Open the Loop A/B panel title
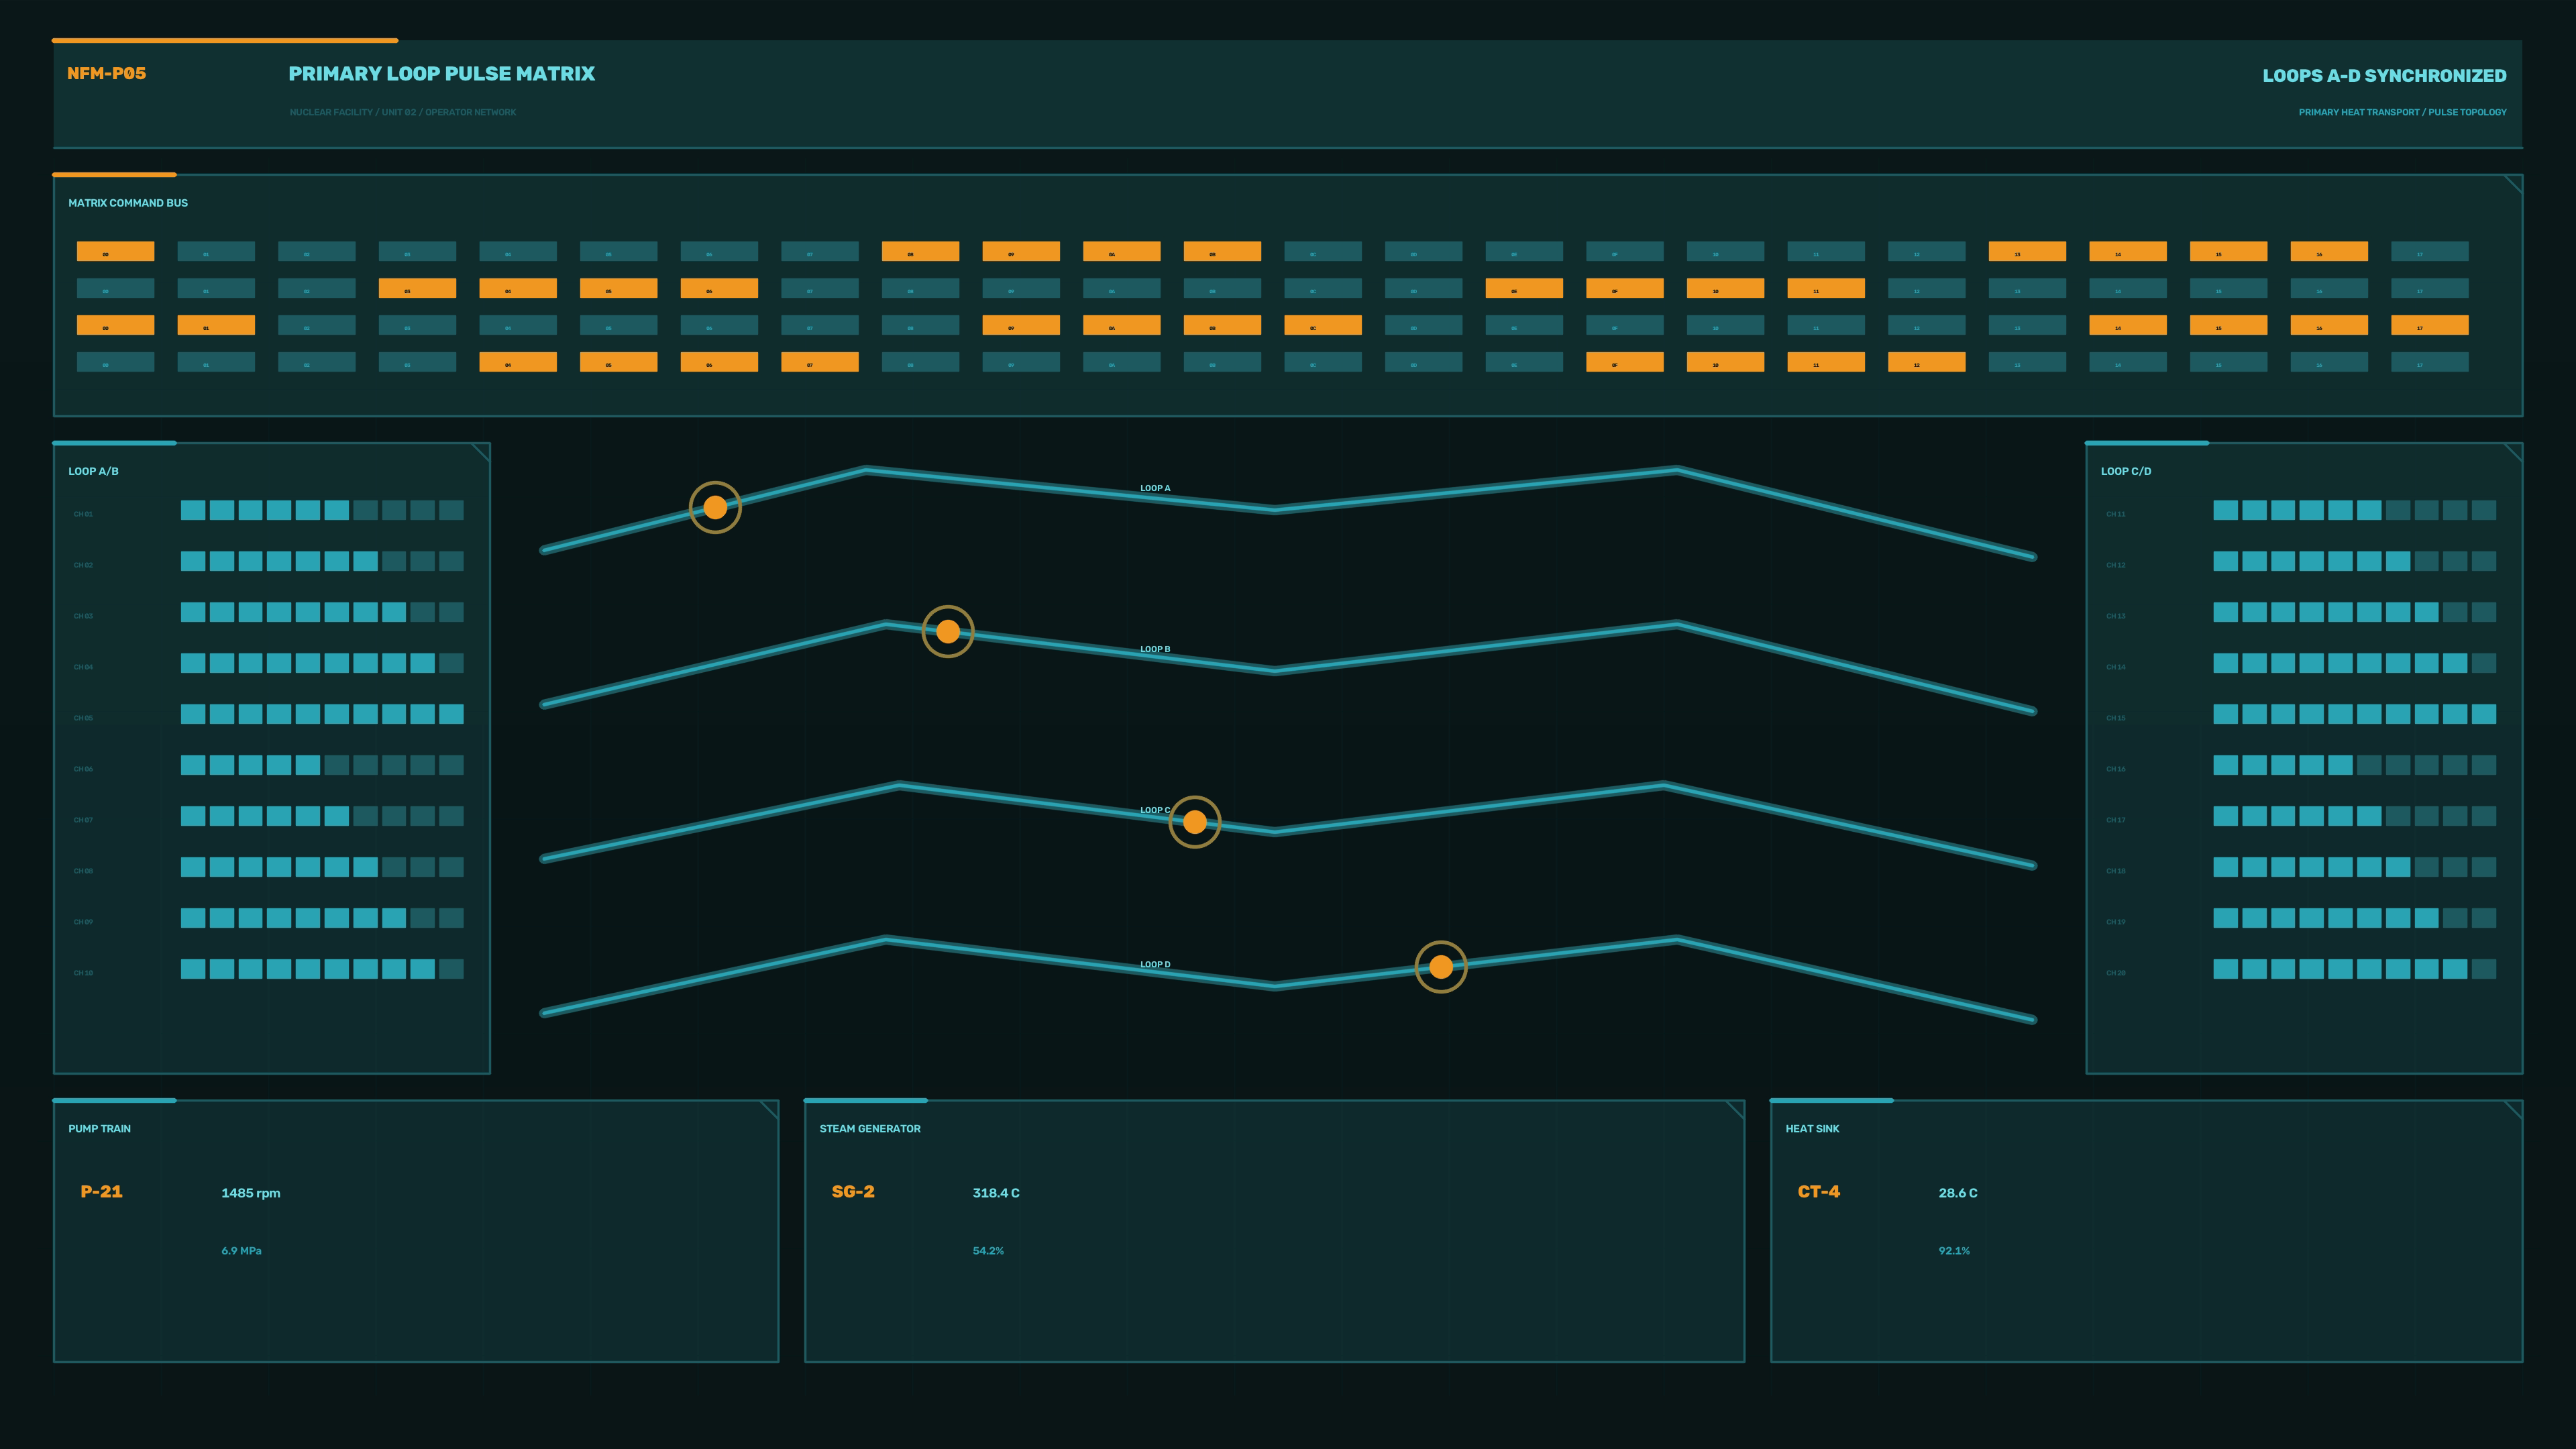The width and height of the screenshot is (2576, 1449). click(93, 471)
